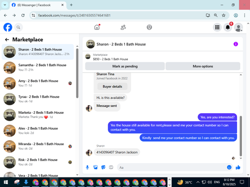Open the $850 2 Beds 1 Bath House listing
Image resolution: width=250 pixels, height=187 pixels.
pyautogui.click(x=110, y=59)
